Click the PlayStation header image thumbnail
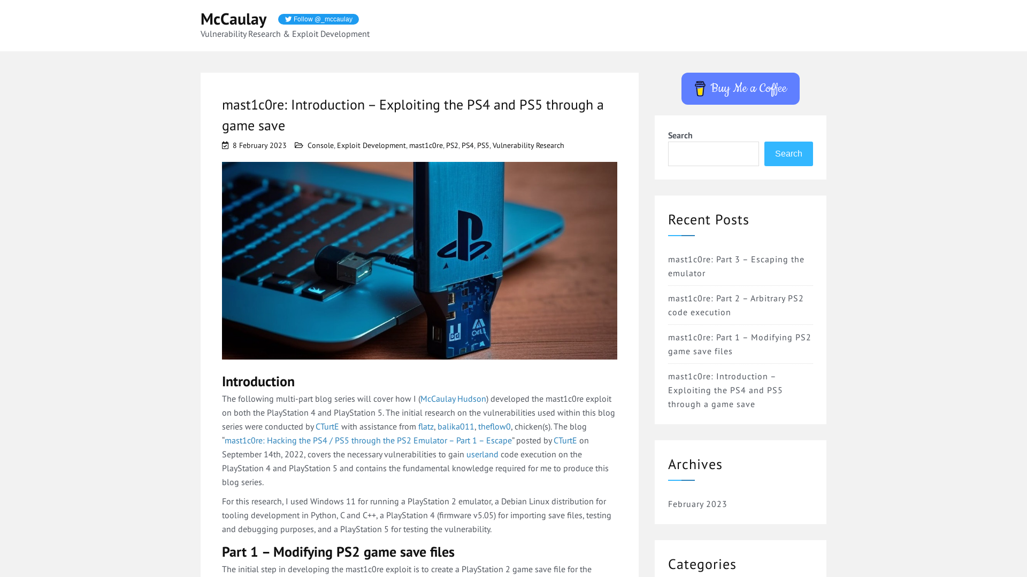The image size is (1027, 577). 419,260
